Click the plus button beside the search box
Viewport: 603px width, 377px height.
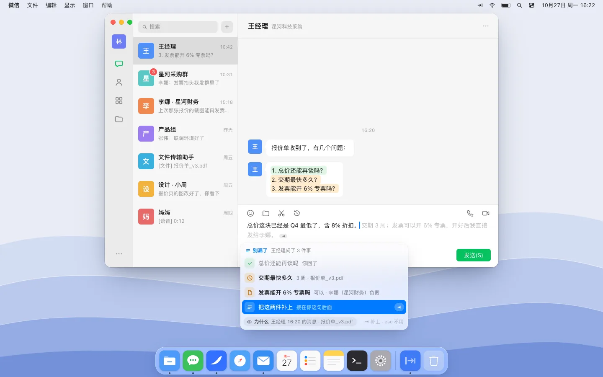click(x=227, y=27)
